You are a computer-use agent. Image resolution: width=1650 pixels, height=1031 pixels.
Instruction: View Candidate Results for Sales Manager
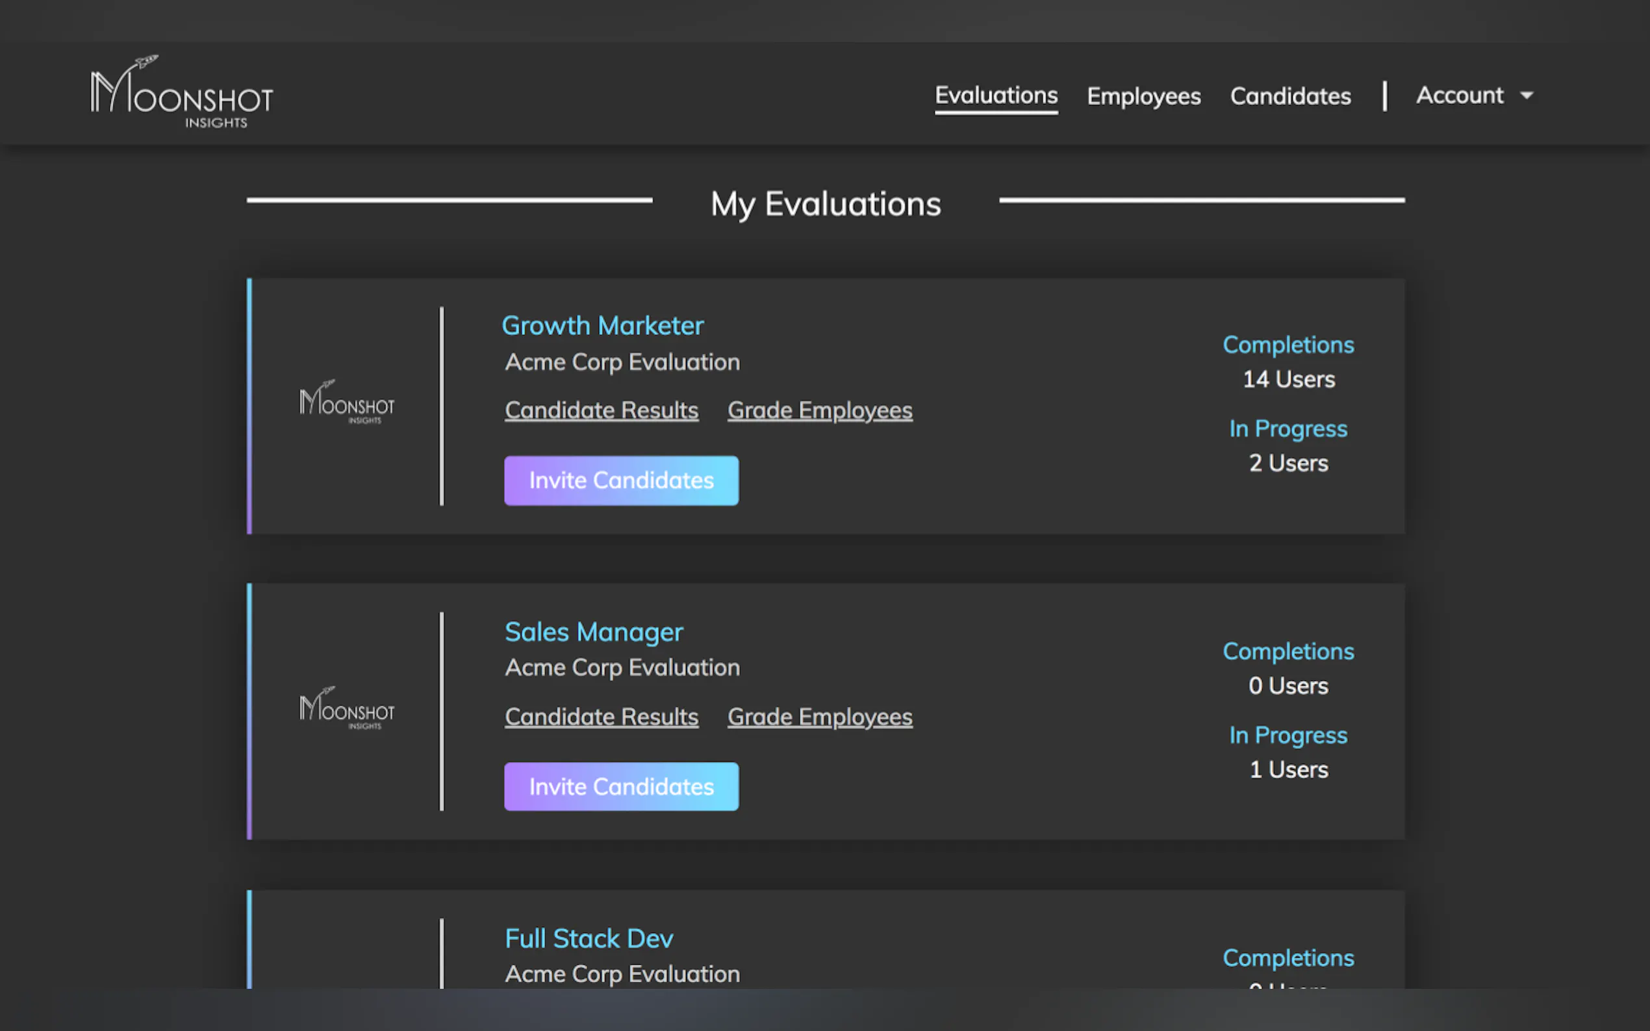coord(601,717)
